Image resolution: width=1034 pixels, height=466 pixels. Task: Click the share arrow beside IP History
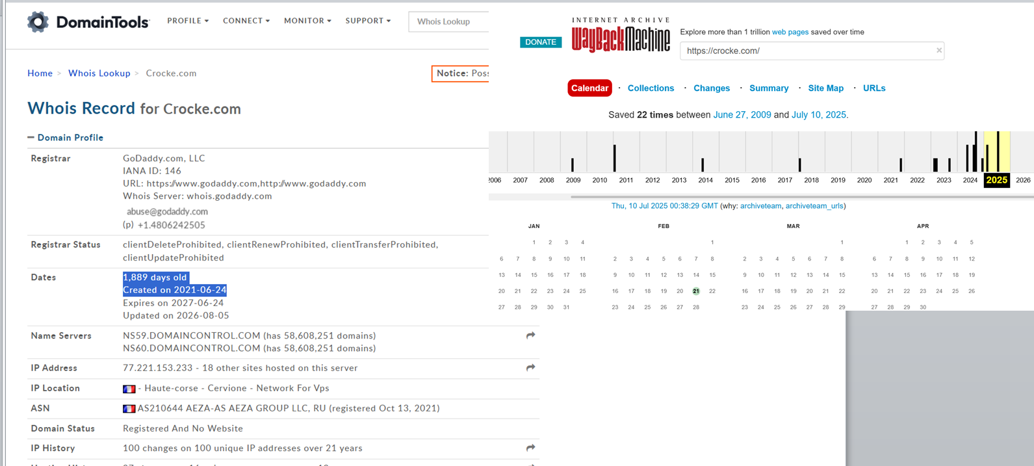(x=530, y=448)
